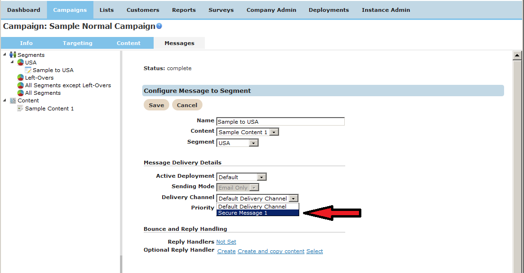Click the Left-Overs pie chart icon

(x=20, y=78)
